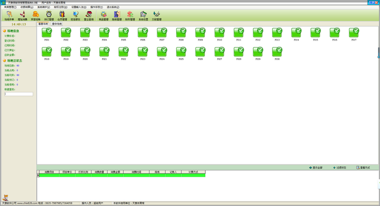This screenshot has width=380, height=206.
Task: Open 财务管理 toolbar icon
Action: pyautogui.click(x=130, y=16)
